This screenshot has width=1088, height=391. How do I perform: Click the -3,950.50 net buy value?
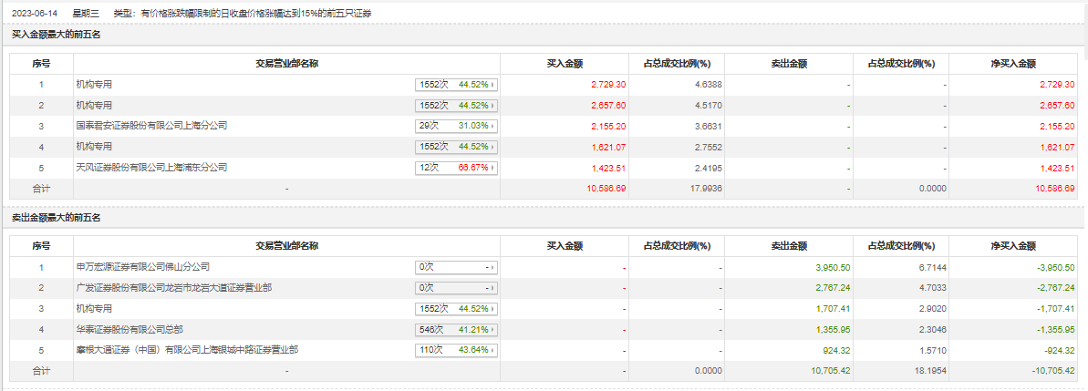click(1055, 267)
